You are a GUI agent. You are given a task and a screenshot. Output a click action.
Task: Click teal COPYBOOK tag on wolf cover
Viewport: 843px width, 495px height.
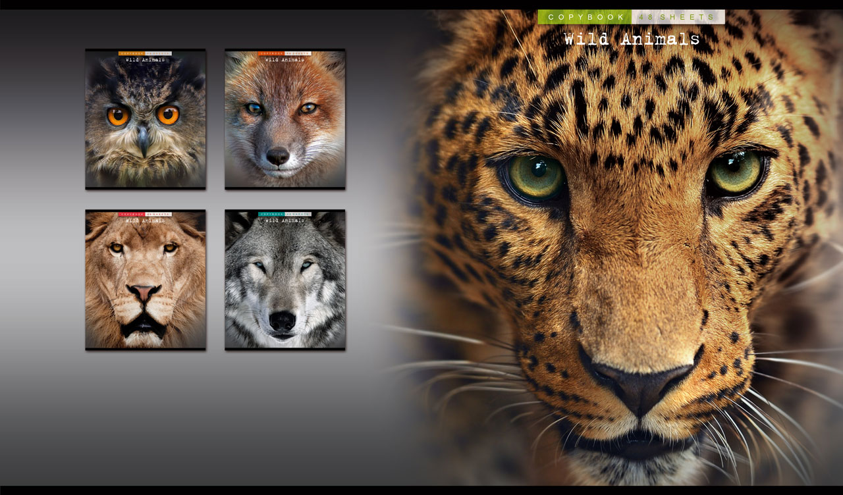[x=271, y=214]
